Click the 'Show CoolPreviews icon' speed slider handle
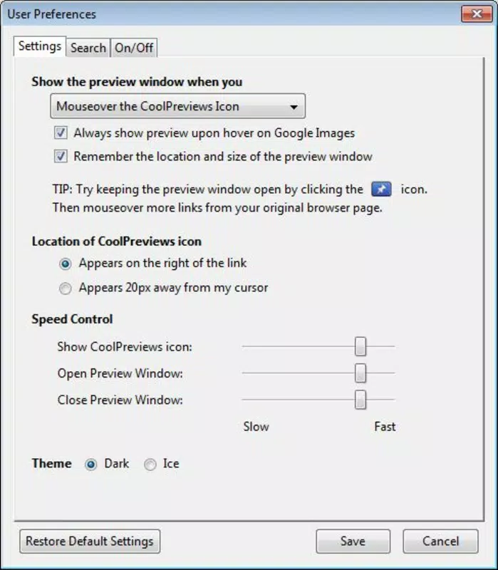 [x=360, y=346]
